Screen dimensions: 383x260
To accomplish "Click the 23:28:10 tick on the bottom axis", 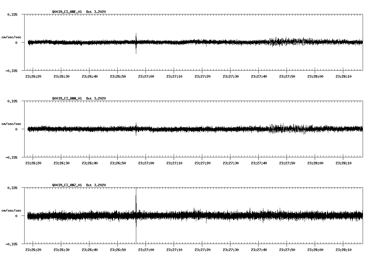I will point(344,249).
